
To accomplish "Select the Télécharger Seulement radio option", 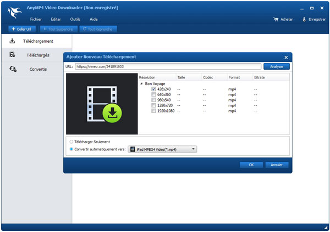I will coord(71,142).
